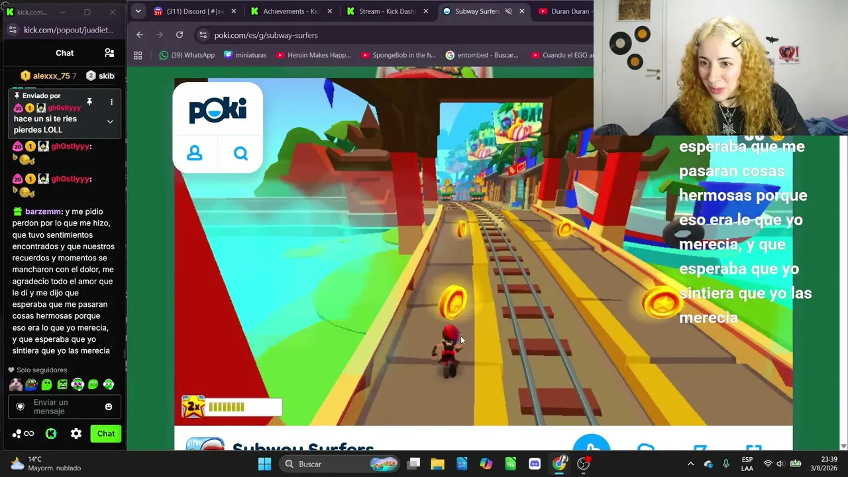Screen dimensions: 848x477
Task: Open the emoji picker in message box
Action: click(109, 407)
